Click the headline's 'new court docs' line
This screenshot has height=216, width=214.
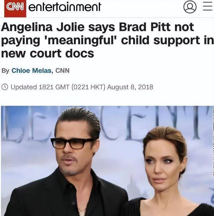(47, 53)
